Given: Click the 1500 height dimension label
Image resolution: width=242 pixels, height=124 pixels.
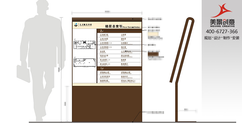Looking at the screenshot, I should [59, 69].
